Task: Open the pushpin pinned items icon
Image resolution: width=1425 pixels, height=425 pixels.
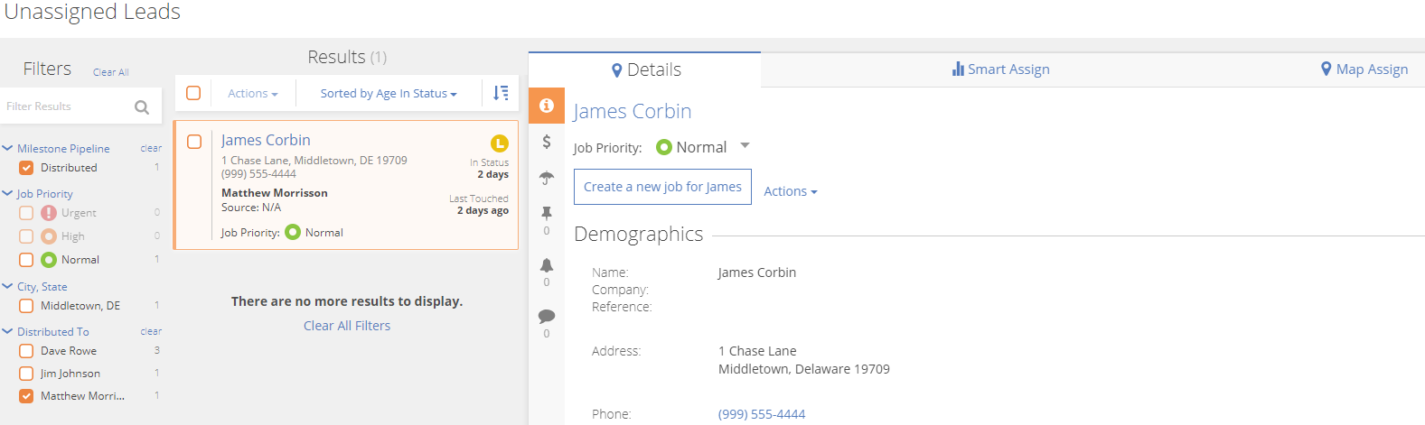Action: (547, 213)
